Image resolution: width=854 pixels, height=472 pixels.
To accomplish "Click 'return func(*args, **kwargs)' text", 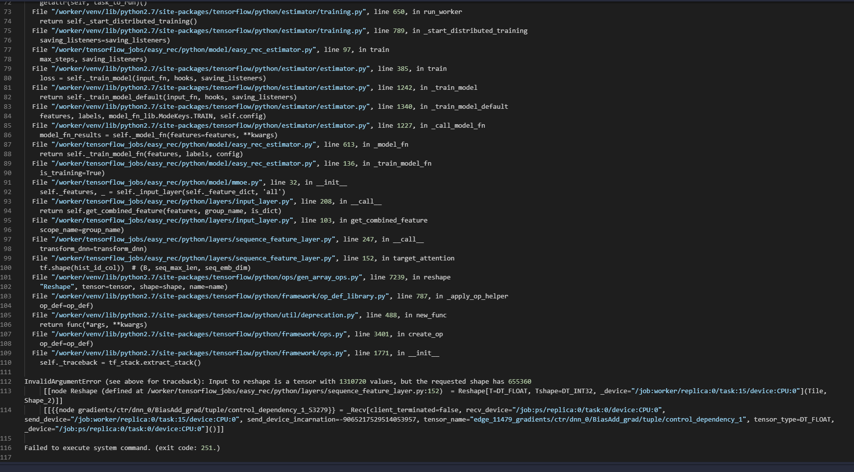I will [x=93, y=324].
